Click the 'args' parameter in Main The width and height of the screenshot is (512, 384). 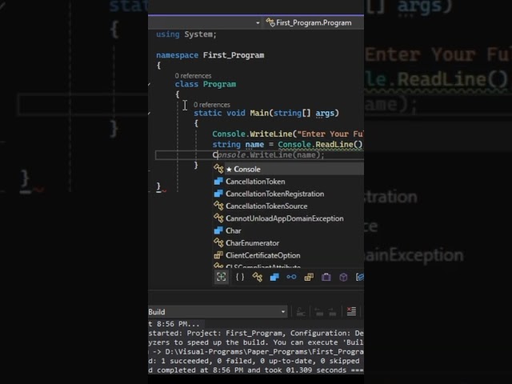(x=325, y=113)
